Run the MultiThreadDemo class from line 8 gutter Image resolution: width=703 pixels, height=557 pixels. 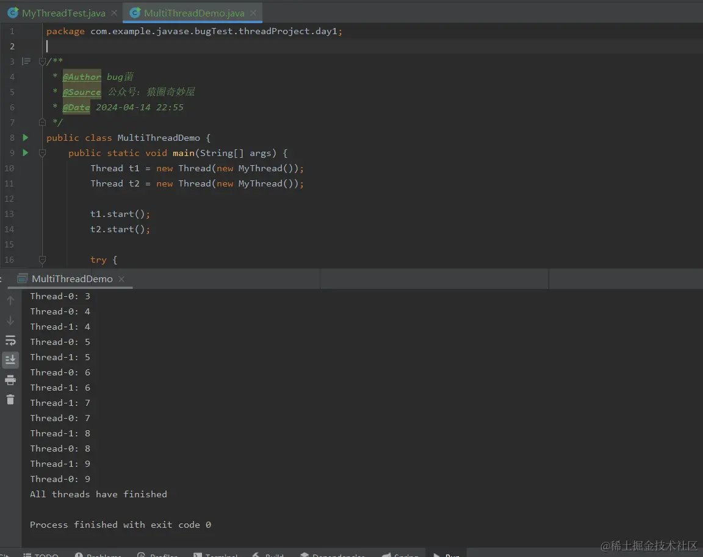(26, 138)
